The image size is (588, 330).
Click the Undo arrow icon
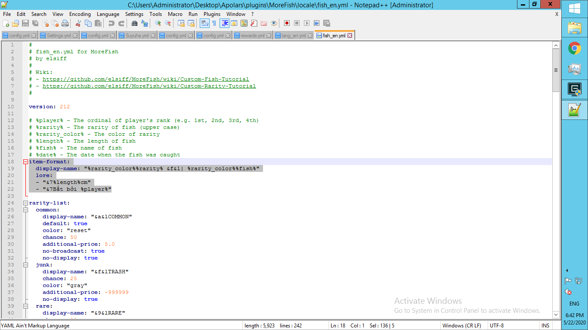(x=111, y=23)
